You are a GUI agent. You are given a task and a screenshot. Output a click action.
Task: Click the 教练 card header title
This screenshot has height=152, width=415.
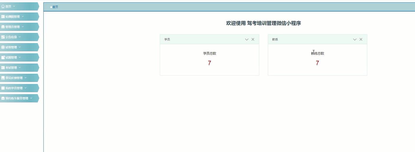point(275,39)
